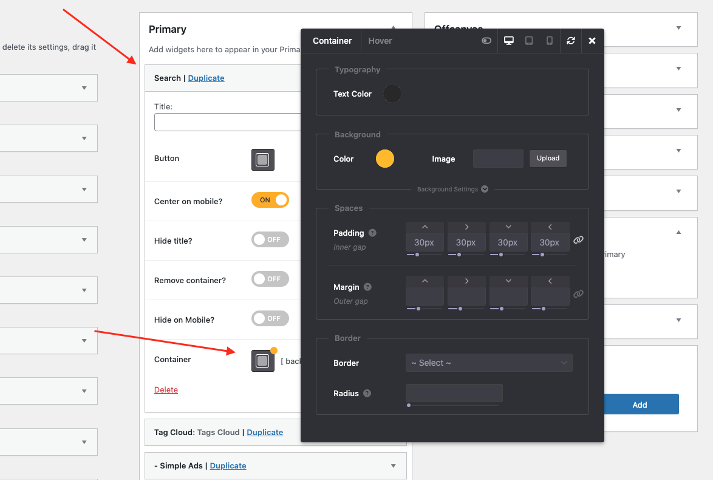Click the Padding help question mark icon

[372, 233]
